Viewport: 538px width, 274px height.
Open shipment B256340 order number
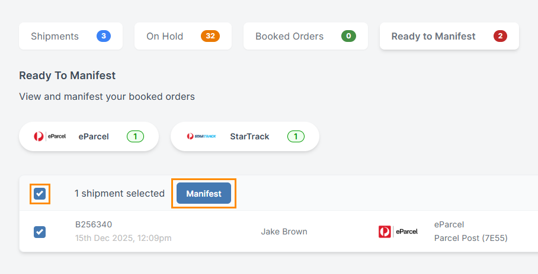click(94, 224)
